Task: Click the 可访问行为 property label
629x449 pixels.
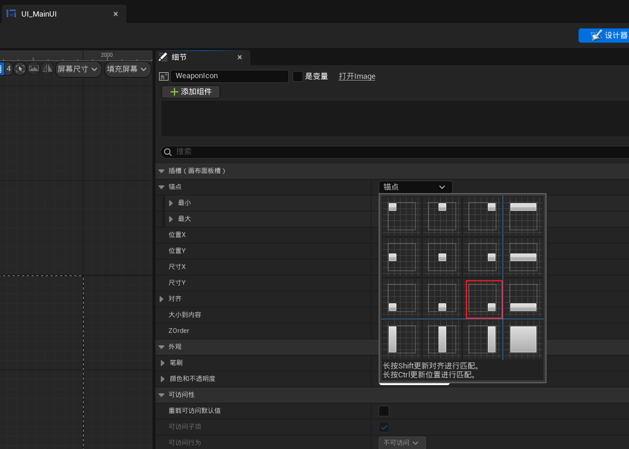Action: tap(185, 442)
